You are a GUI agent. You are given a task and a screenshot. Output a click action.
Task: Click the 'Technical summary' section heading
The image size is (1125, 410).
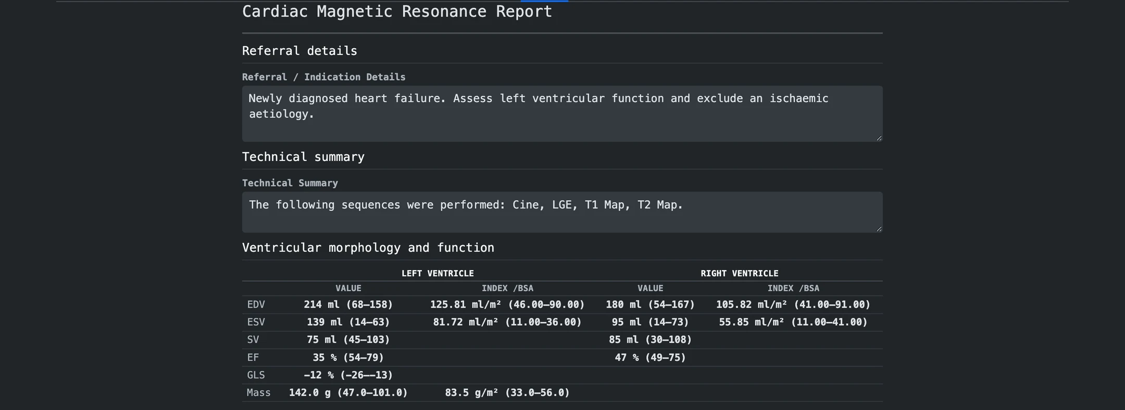[303, 157]
